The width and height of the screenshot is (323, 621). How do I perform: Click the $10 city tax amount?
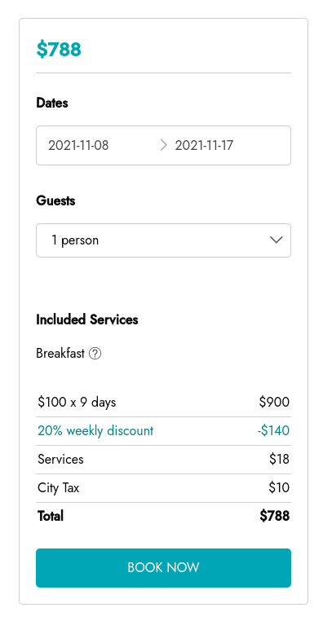279,487
